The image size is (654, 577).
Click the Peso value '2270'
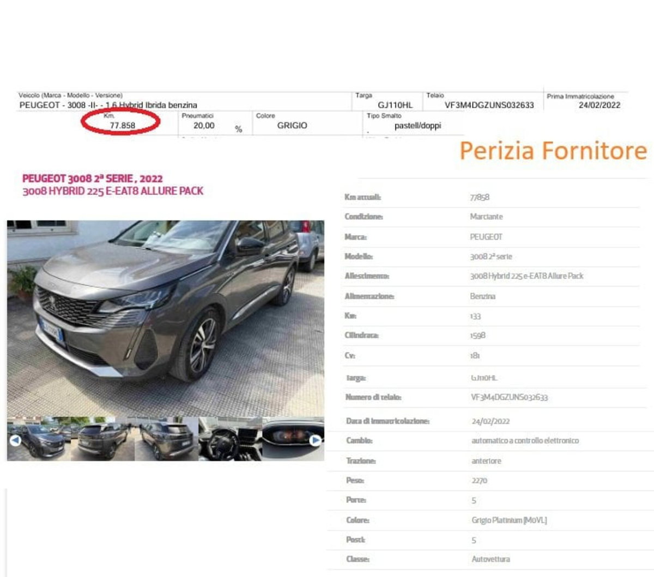(x=480, y=481)
